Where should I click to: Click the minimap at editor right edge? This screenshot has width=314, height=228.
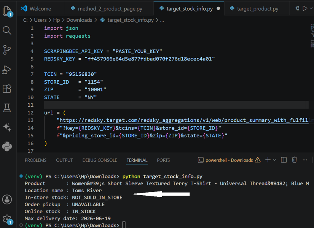pos(312,36)
